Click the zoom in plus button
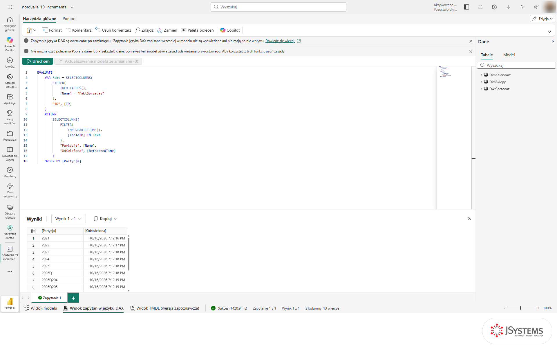The width and height of the screenshot is (557, 349). click(538, 308)
